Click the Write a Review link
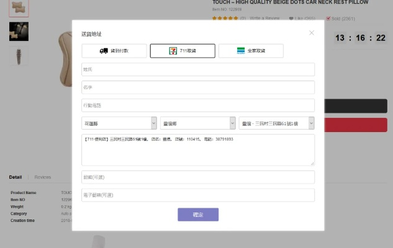Image resolution: width=393 pixels, height=248 pixels. pyautogui.click(x=264, y=18)
